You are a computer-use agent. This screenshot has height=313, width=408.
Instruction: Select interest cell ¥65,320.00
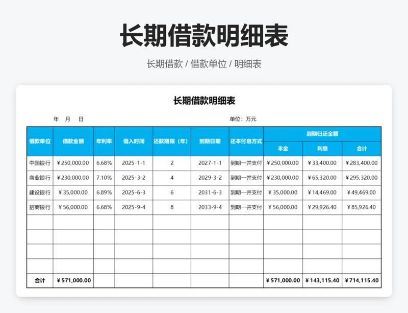coord(322,178)
